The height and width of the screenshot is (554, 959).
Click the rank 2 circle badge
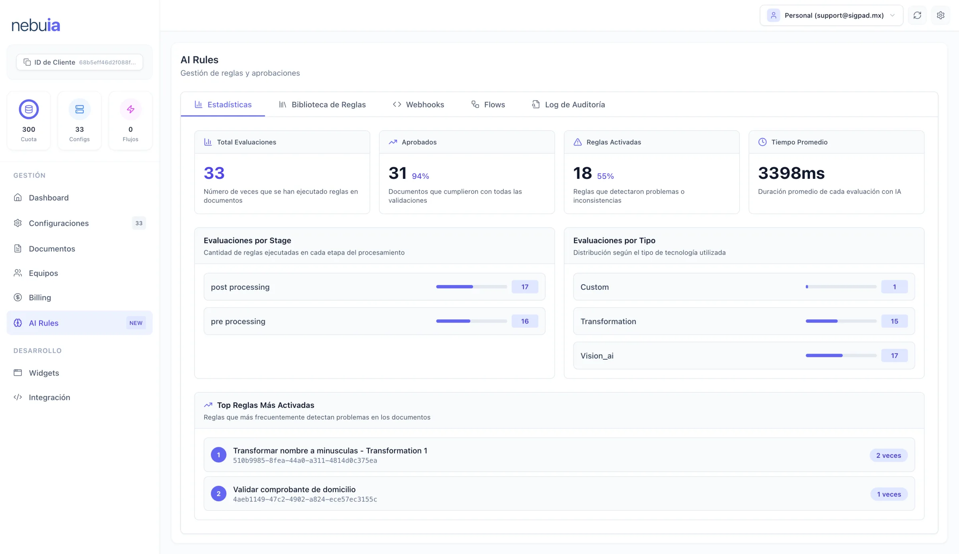pyautogui.click(x=219, y=493)
